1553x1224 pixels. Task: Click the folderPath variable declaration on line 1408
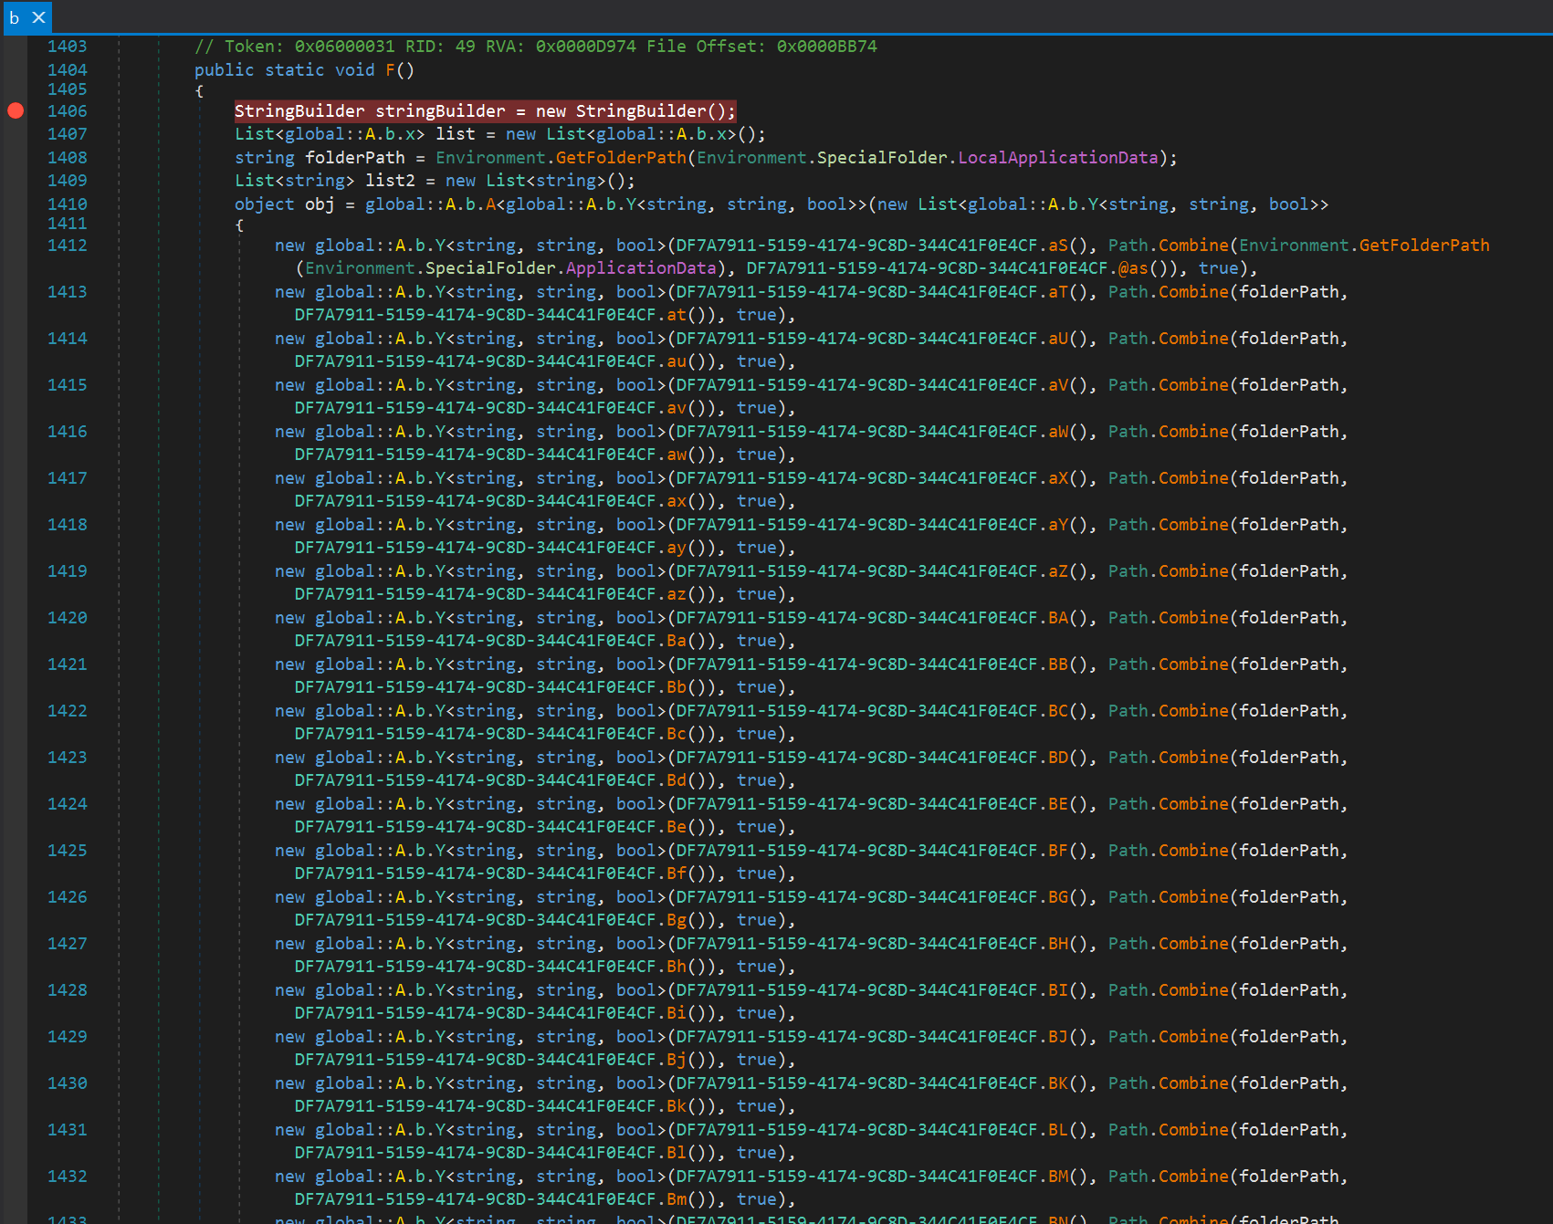pyautogui.click(x=354, y=158)
